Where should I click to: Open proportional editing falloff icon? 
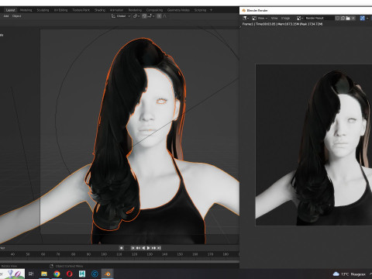coord(165,16)
